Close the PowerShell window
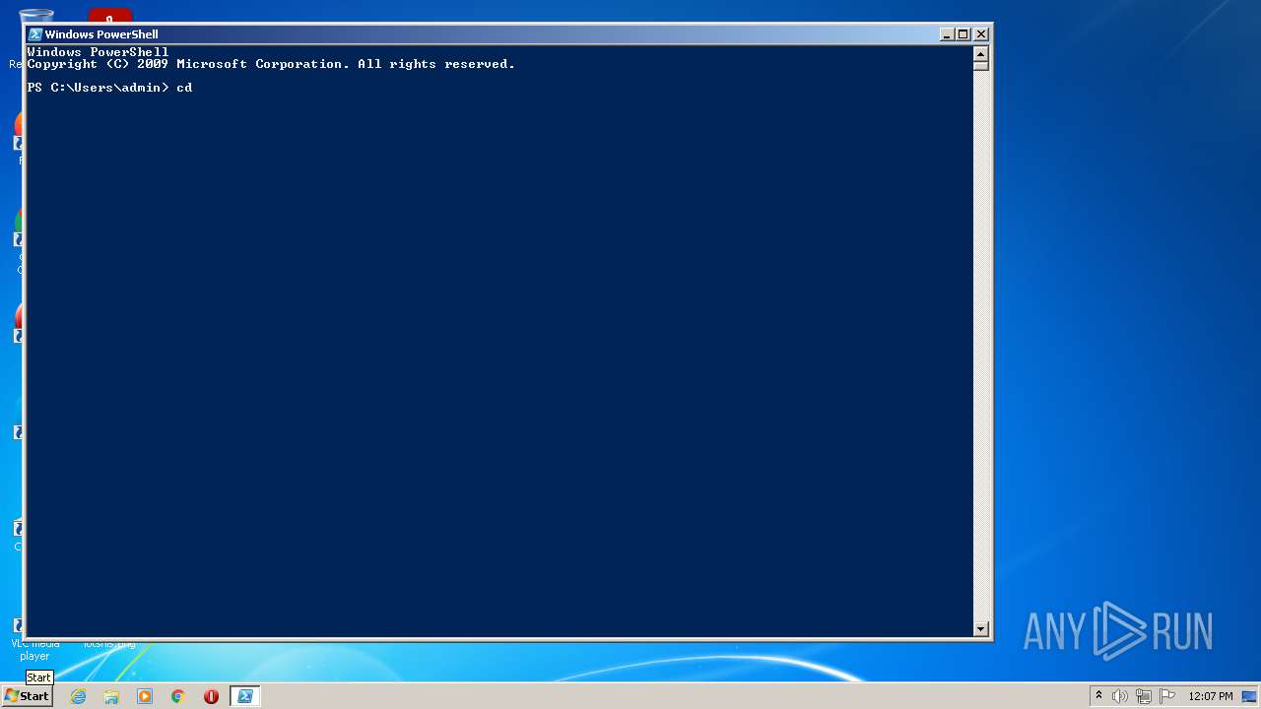1261x709 pixels. (980, 34)
